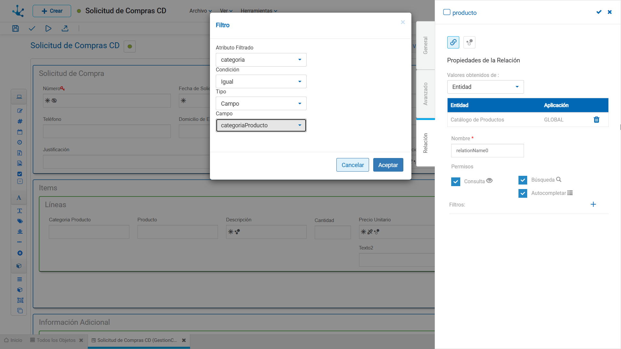
Task: Open the Herramientas menu
Action: [259, 11]
